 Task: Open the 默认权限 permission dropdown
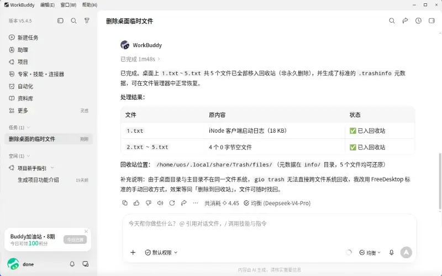[x=161, y=252]
